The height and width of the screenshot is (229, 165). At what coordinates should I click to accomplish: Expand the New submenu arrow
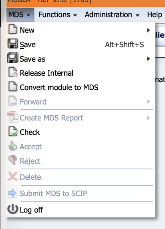coord(149,30)
